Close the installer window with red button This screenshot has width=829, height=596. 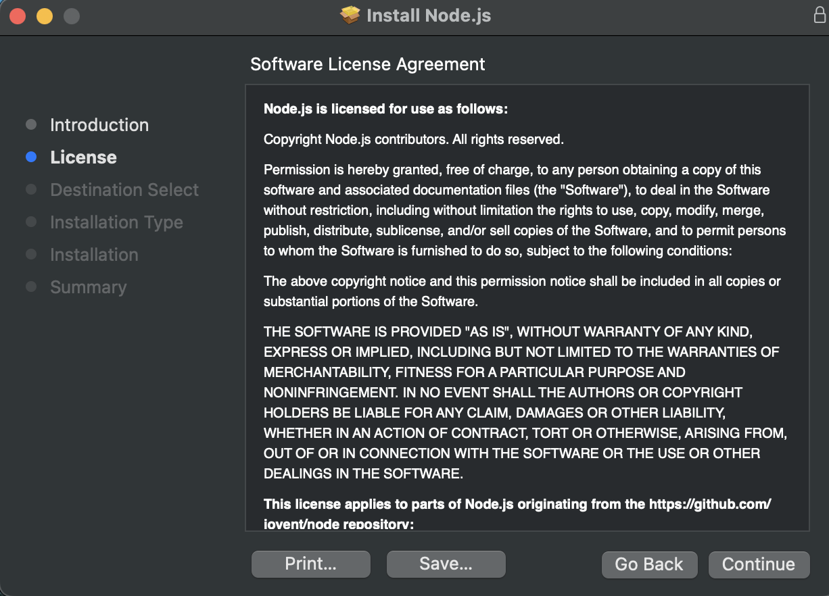[18, 16]
